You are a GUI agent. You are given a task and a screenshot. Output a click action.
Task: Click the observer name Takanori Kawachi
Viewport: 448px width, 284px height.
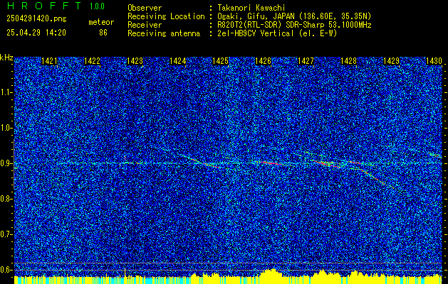pos(251,8)
